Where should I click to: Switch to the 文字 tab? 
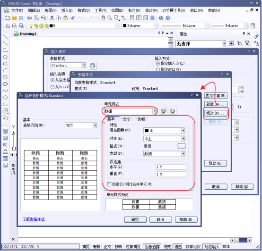coord(126,119)
